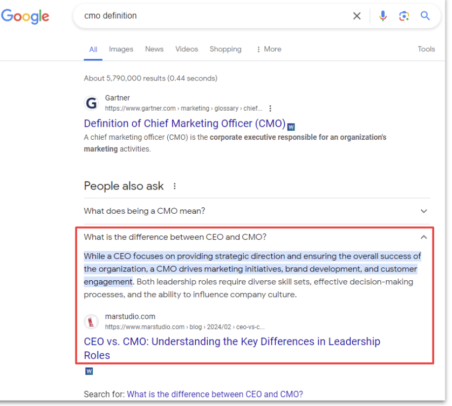Click the gartner.com breadcrumb URL
The width and height of the screenshot is (452, 406).
[183, 108]
